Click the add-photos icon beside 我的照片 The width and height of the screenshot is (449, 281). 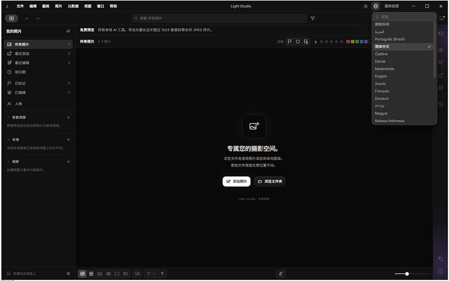[x=68, y=31]
